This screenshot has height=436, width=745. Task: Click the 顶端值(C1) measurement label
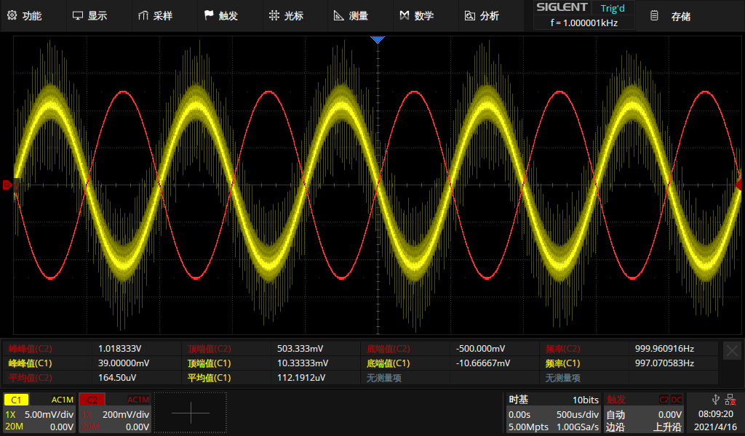pyautogui.click(x=209, y=363)
